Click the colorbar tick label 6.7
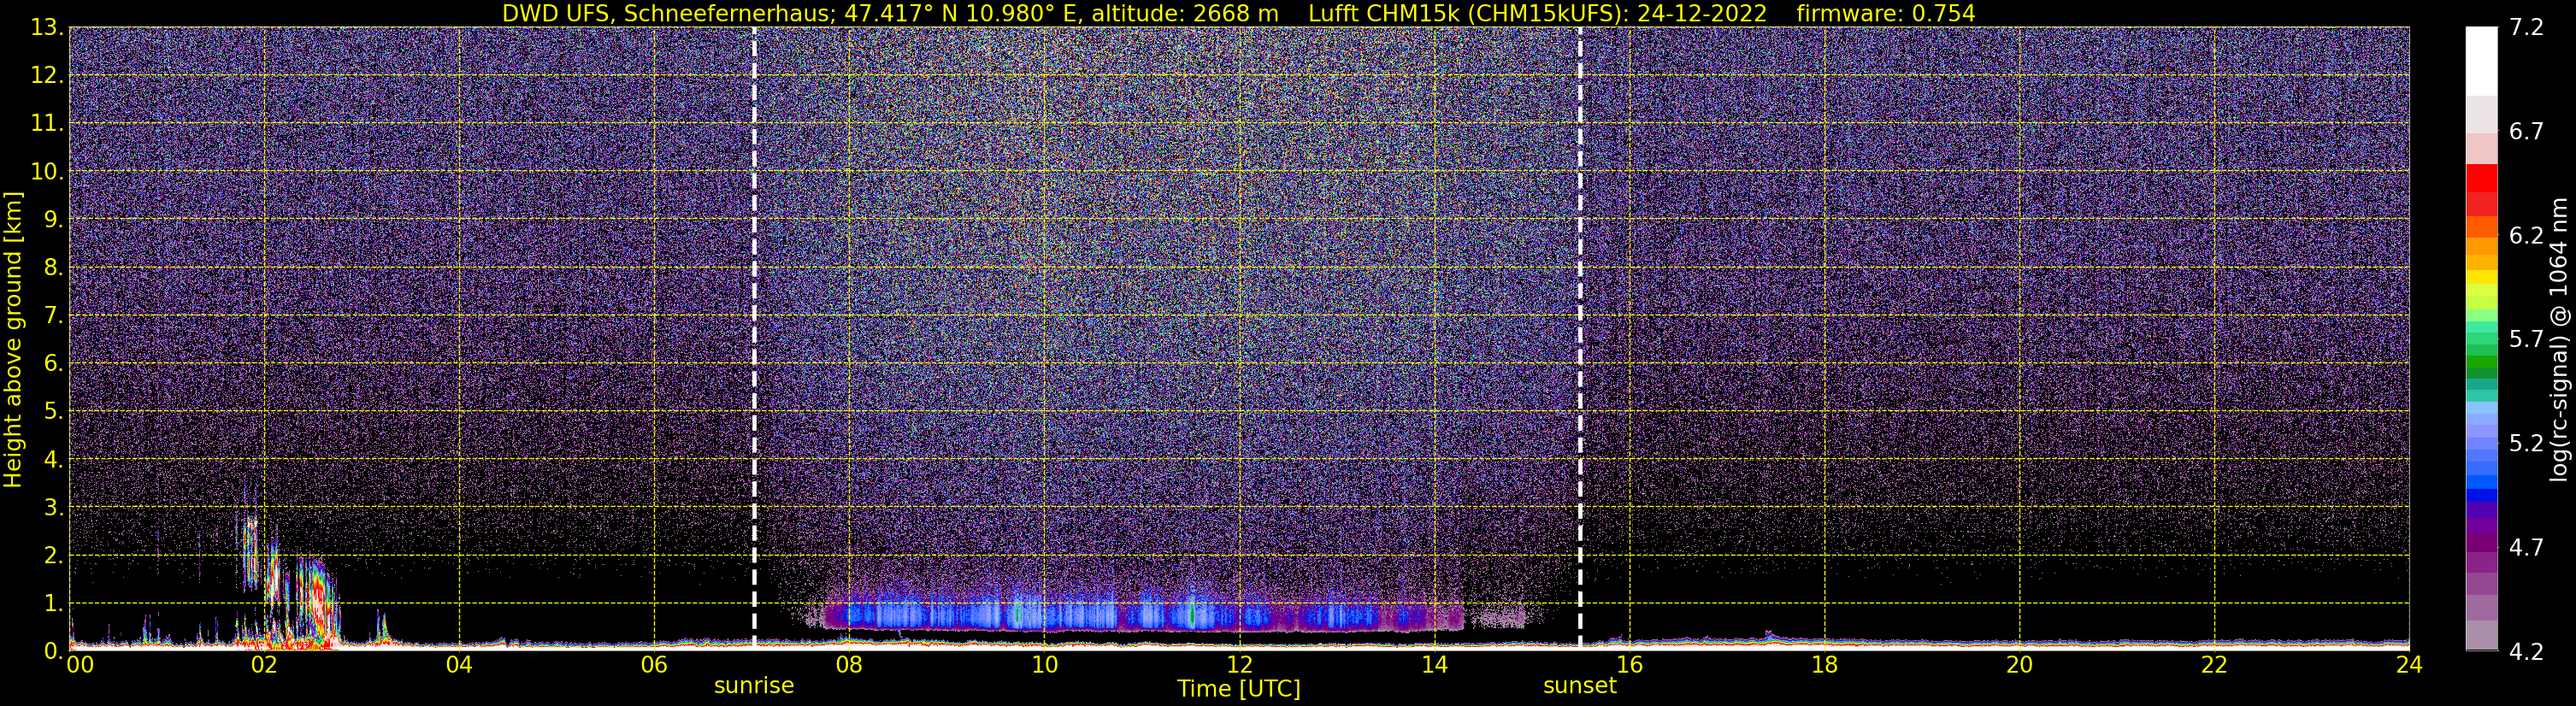The width and height of the screenshot is (2576, 706). (2526, 132)
